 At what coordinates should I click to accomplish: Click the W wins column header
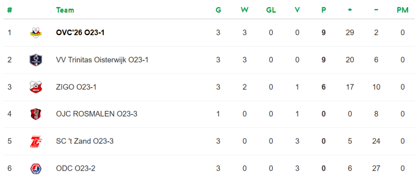point(244,10)
